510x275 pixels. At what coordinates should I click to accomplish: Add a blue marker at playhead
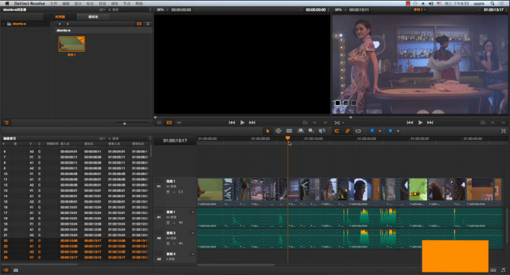pyautogui.click(x=390, y=131)
